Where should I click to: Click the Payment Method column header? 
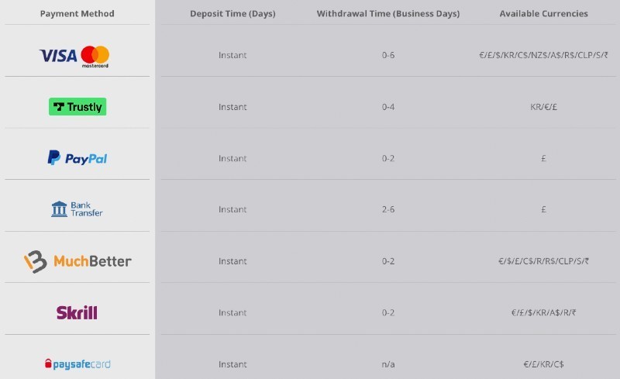[x=77, y=13]
